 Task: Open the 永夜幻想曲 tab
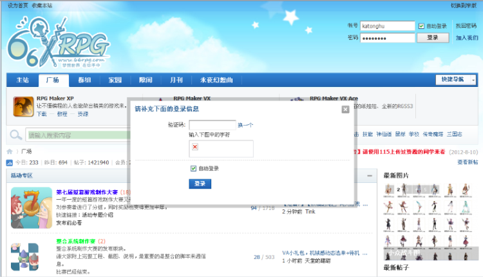coord(216,80)
